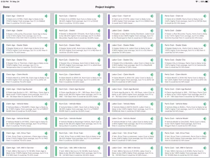
Task: Play audio for Parts Cost - Veh. MM in Service card
Action: [205, 148]
